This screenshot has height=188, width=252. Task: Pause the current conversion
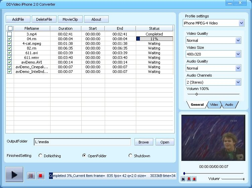click(31, 176)
